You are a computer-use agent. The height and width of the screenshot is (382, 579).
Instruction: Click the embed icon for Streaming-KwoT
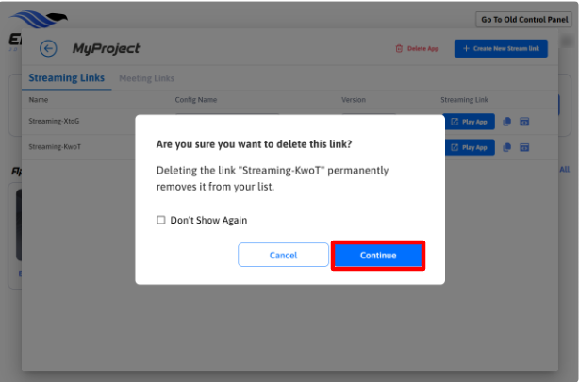524,147
